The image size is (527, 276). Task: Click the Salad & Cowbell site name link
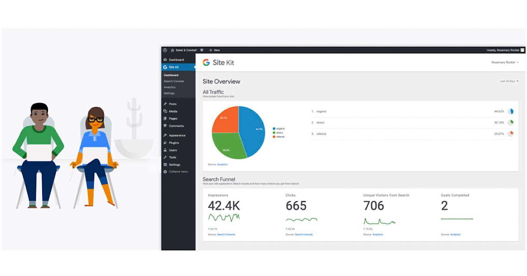coord(186,50)
